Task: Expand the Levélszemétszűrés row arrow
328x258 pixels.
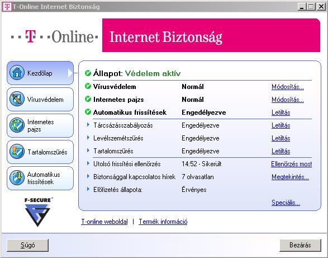Action: point(88,138)
